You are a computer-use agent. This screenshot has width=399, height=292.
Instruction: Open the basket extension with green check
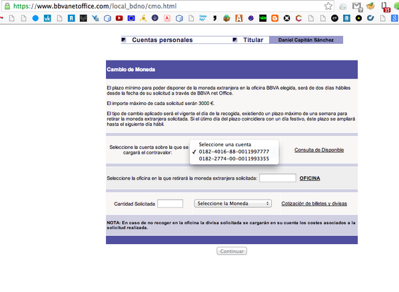[x=370, y=6]
